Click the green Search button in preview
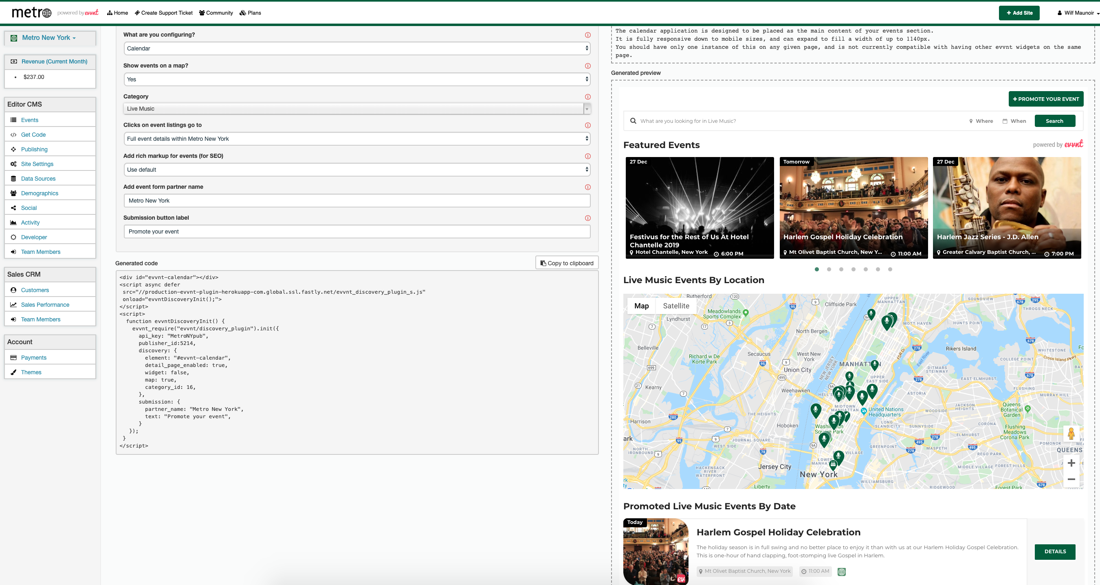The height and width of the screenshot is (585, 1100). click(1054, 121)
